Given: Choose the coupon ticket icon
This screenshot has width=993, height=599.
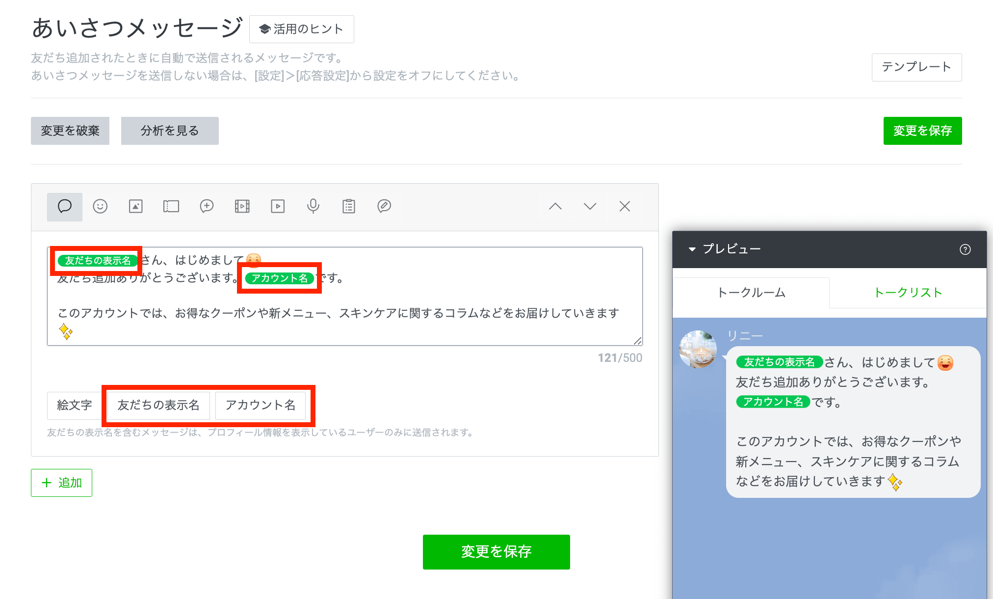Looking at the screenshot, I should pyautogui.click(x=171, y=207).
